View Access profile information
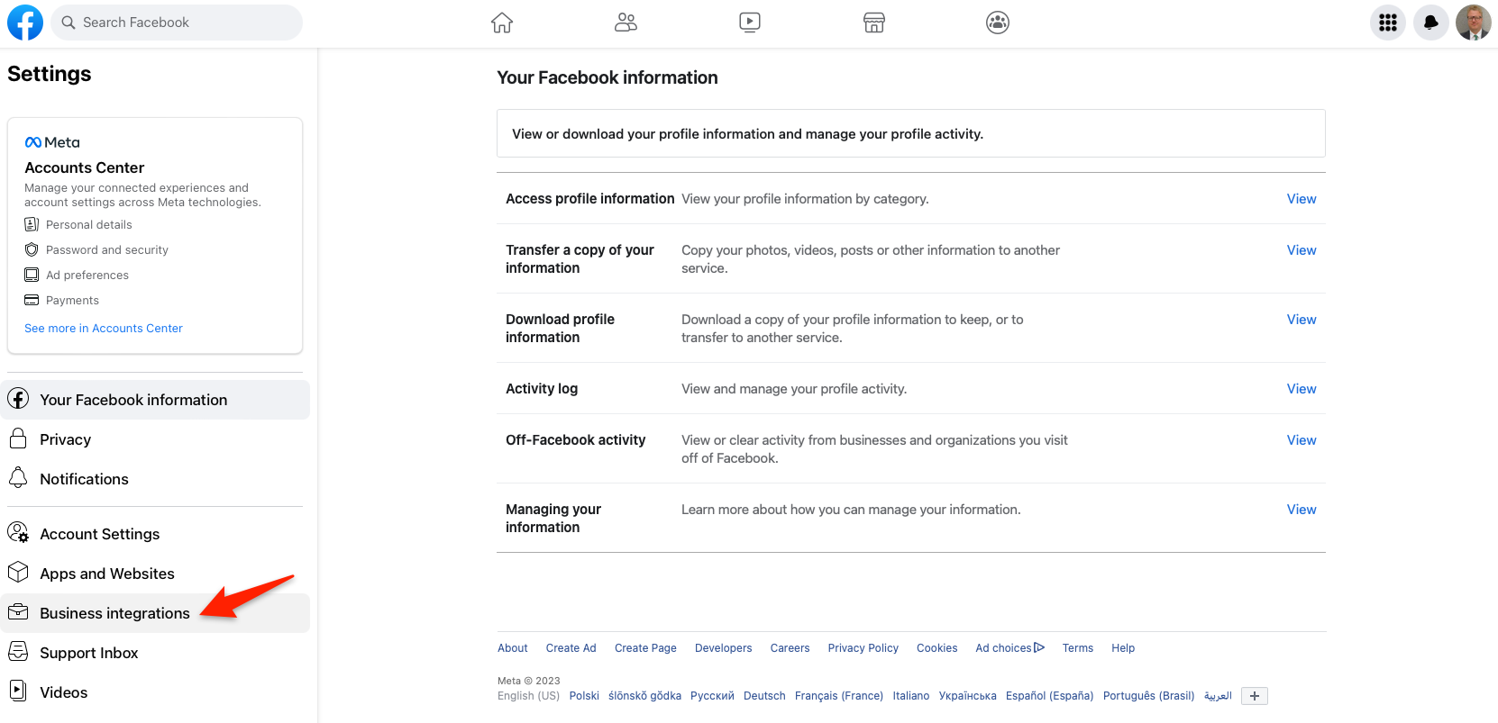Viewport: 1498px width, 723px height. pos(1301,199)
